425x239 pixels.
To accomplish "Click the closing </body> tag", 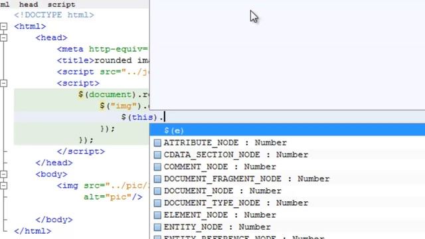I will click(54, 220).
